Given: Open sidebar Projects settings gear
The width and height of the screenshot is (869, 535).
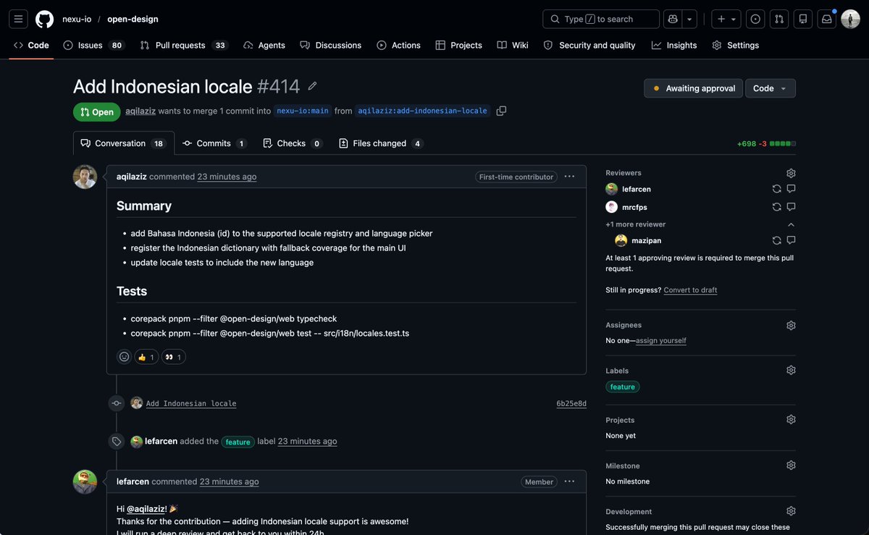Looking at the screenshot, I should click(x=791, y=419).
